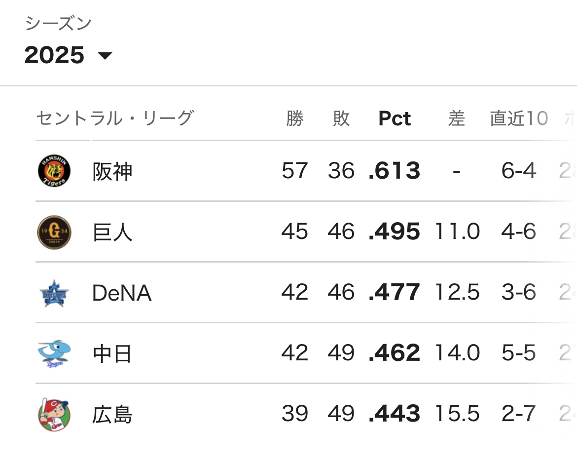Sort standings by Pct column header
Screen dimensions: 577x465
tap(395, 118)
